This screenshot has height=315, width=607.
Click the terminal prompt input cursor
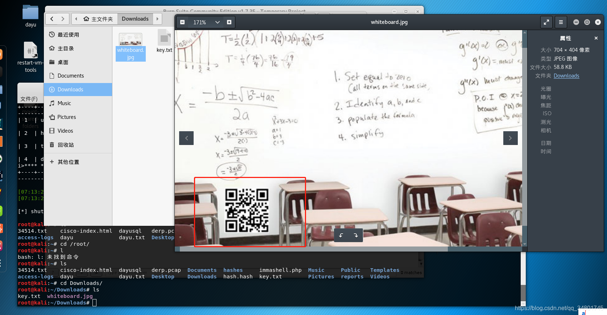95,303
